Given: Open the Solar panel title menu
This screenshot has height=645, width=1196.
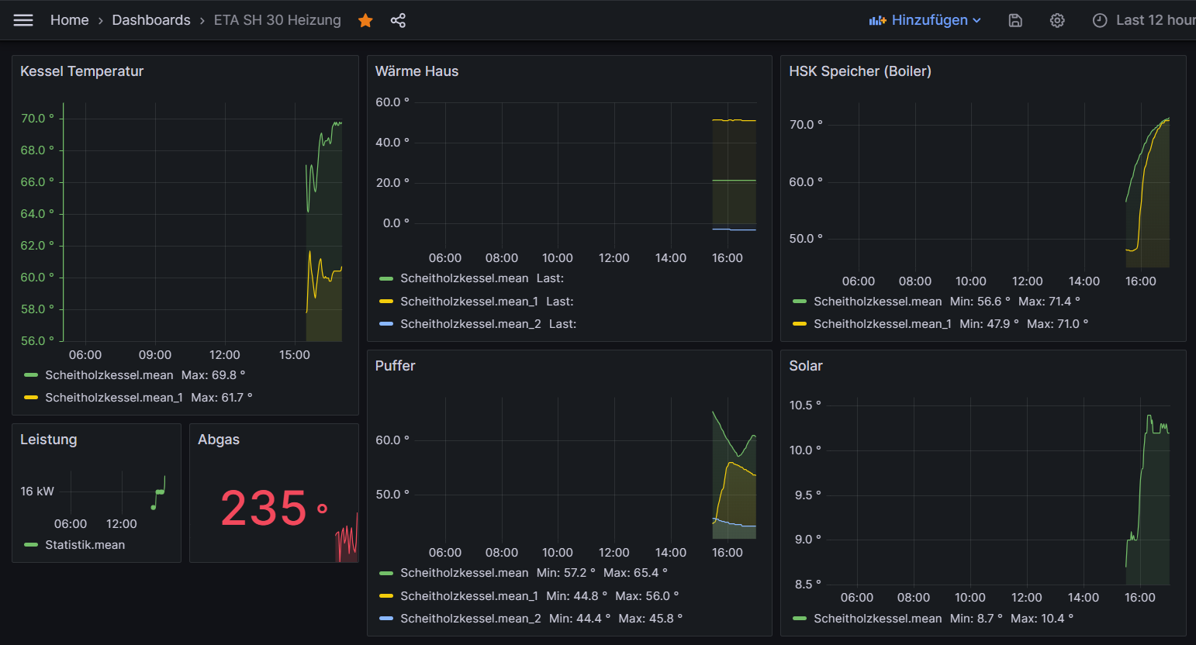Looking at the screenshot, I should [x=805, y=366].
